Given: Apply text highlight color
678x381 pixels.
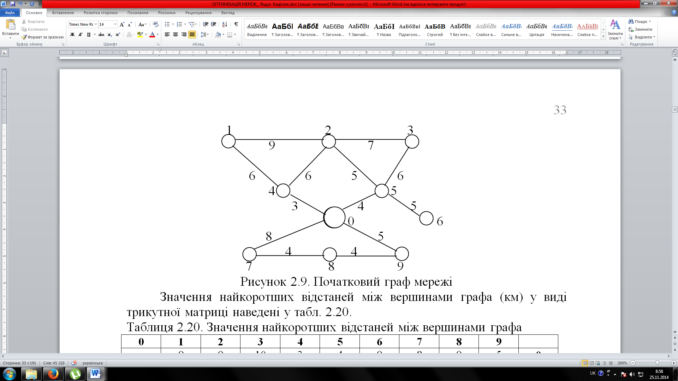Looking at the screenshot, I should coord(140,35).
